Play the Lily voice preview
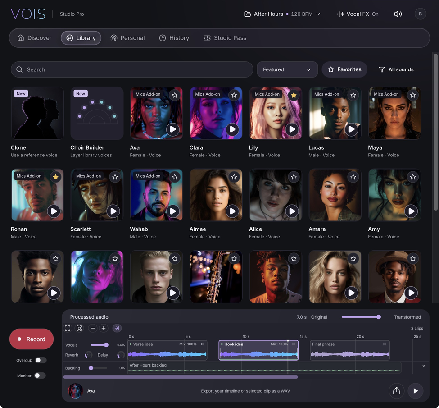 [292, 129]
